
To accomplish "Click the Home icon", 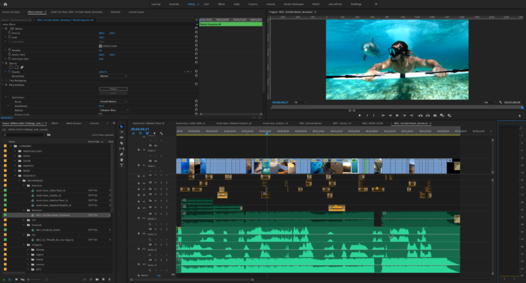I will (5, 5).
